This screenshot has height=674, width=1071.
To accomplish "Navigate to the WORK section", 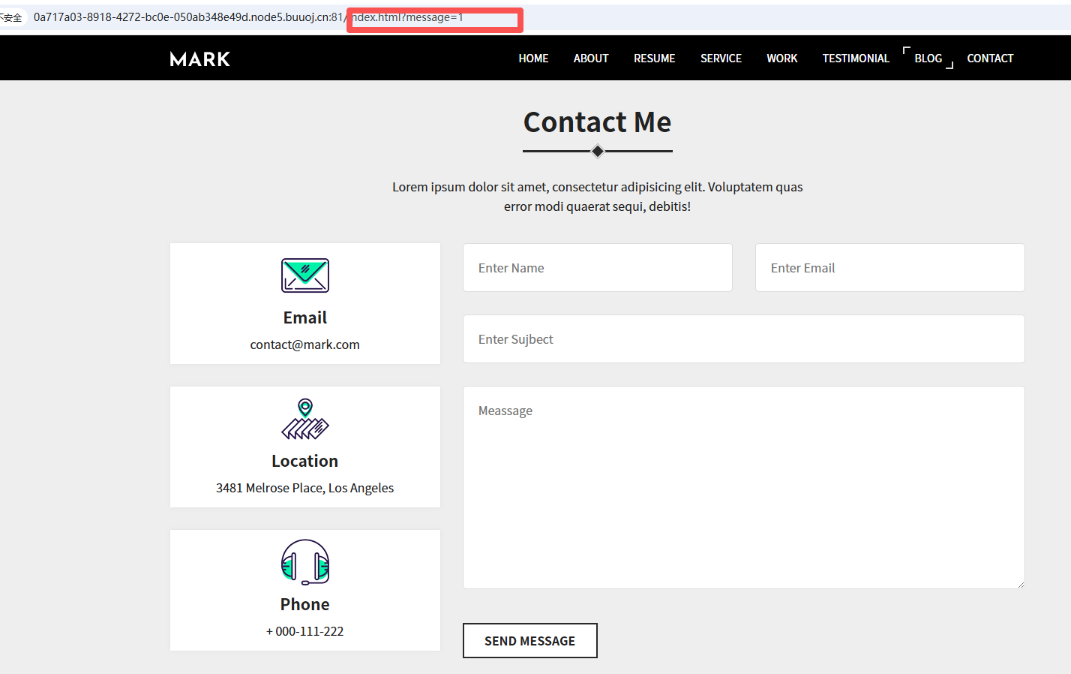I will coord(782,59).
